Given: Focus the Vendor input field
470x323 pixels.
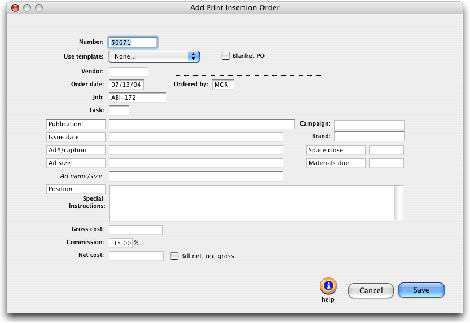Looking at the screenshot, I should coord(128,72).
